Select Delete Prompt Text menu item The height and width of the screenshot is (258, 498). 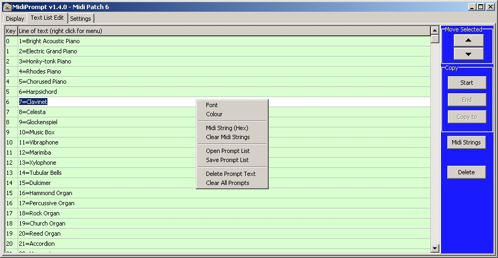tap(230, 174)
